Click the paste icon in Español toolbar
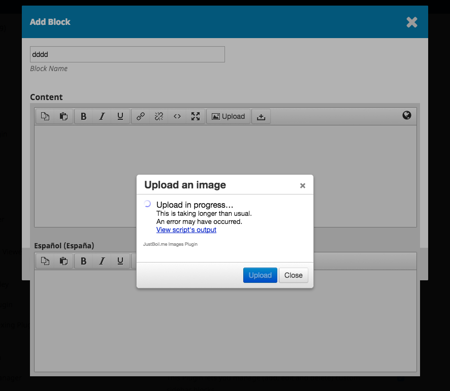Image resolution: width=450 pixels, height=391 pixels. coord(63,261)
